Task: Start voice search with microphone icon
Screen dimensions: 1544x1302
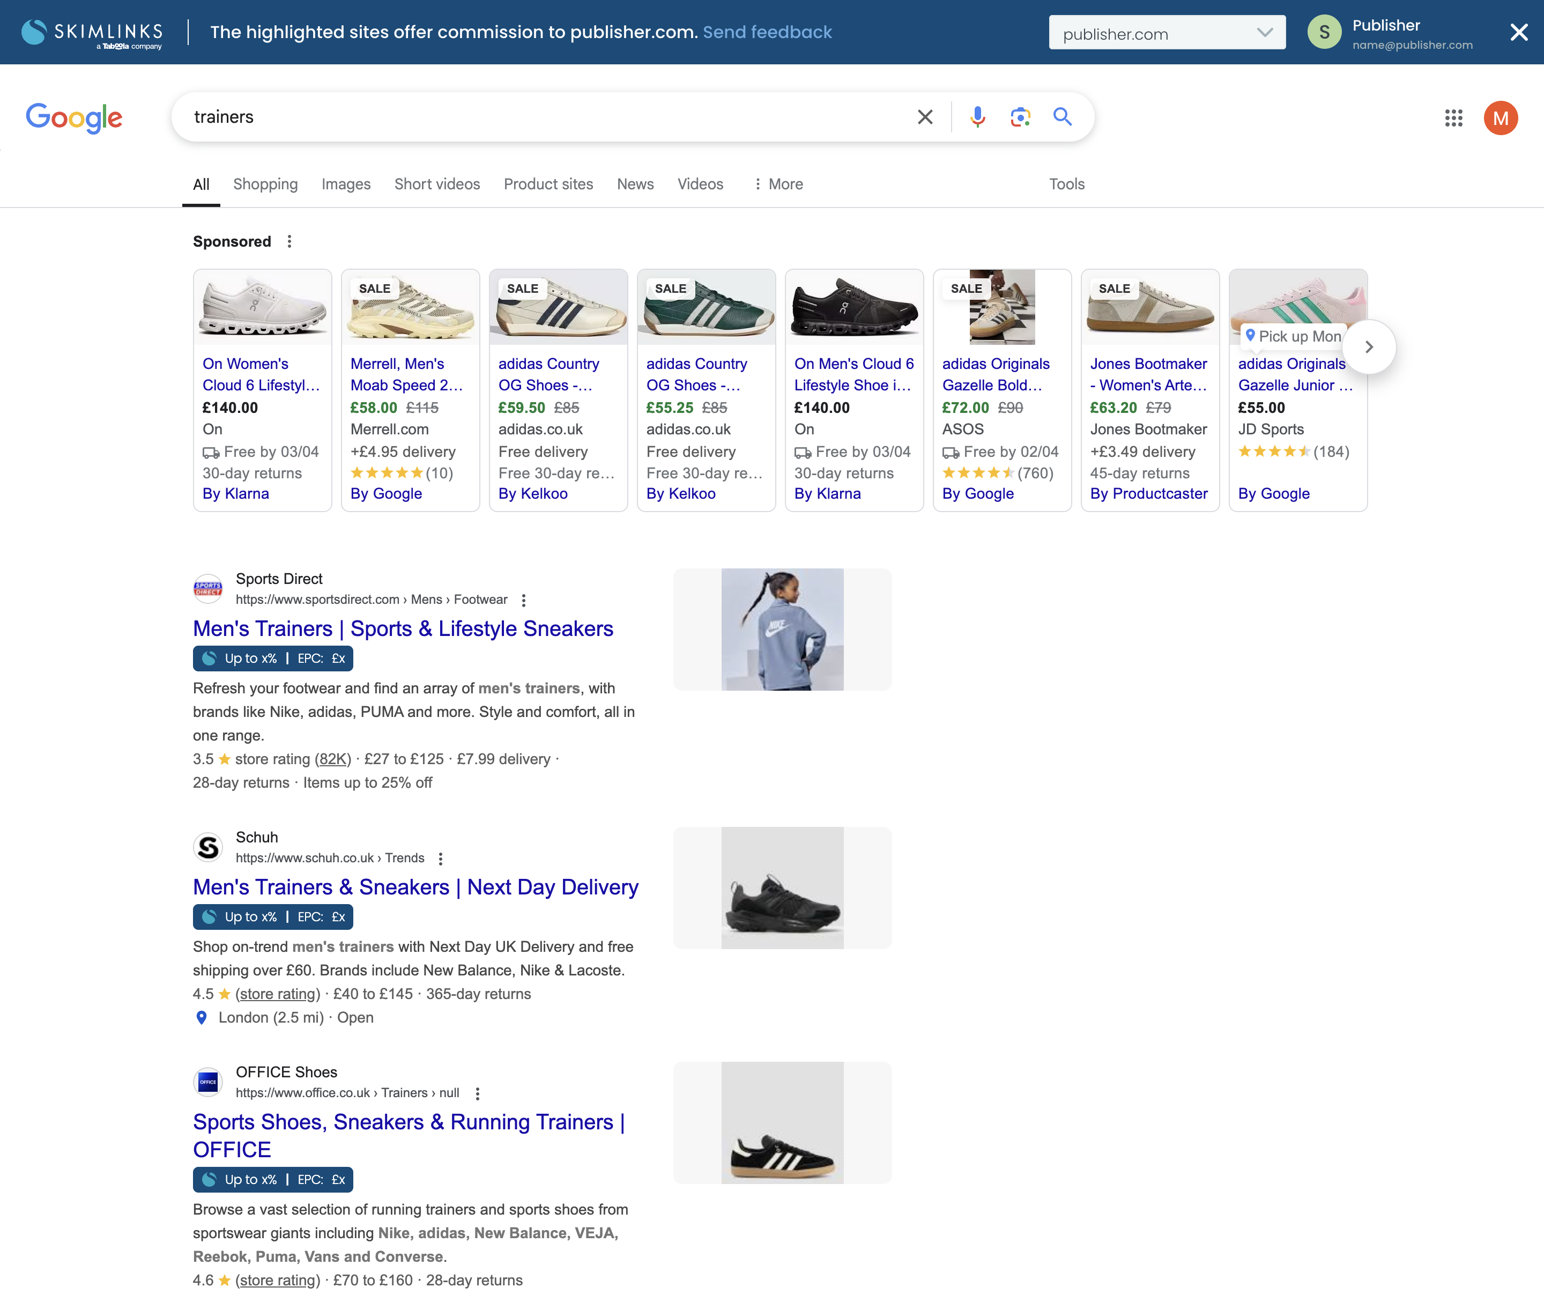Action: tap(977, 116)
